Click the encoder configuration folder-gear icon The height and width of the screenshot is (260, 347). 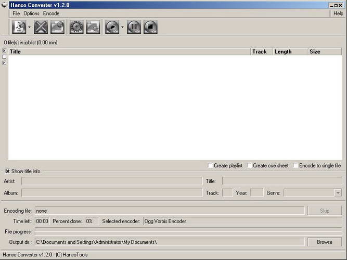(x=93, y=27)
